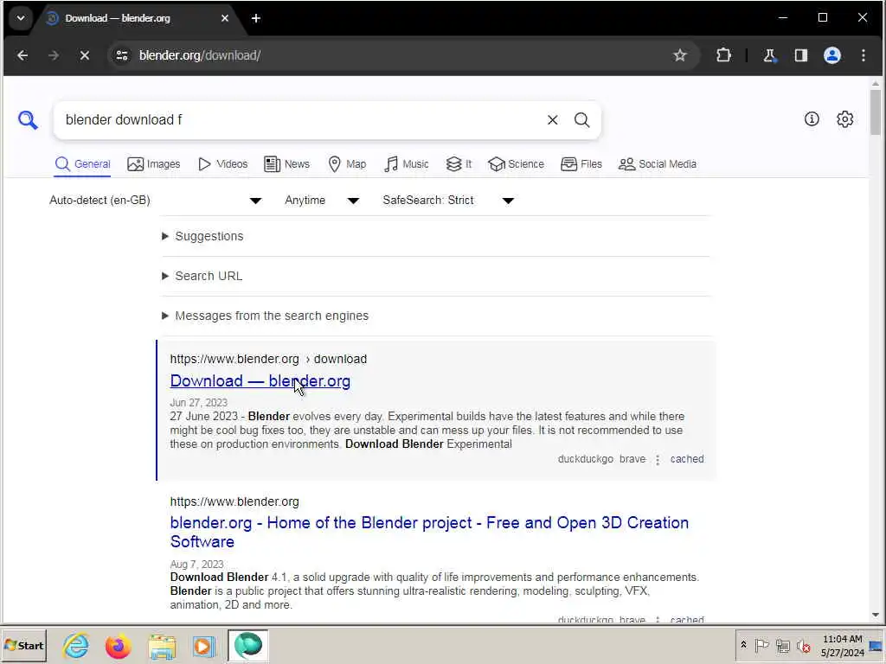Open a new browser tab
The height and width of the screenshot is (664, 886).
click(256, 18)
